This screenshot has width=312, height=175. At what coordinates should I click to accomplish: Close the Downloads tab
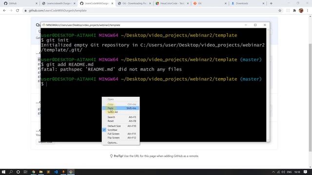coord(263,3)
